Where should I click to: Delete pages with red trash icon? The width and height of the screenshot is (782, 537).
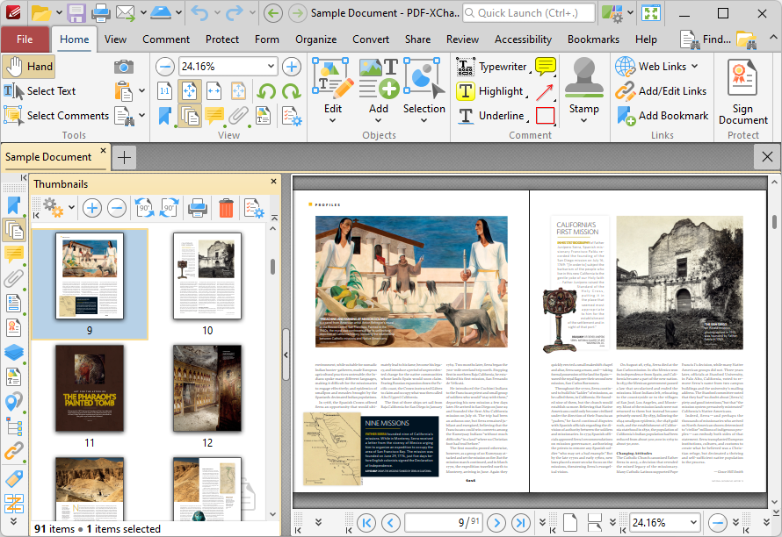226,207
